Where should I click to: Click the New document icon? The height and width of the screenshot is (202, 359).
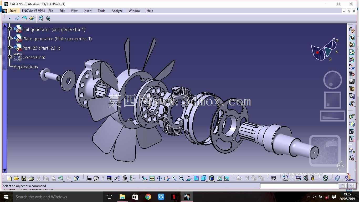point(9,178)
